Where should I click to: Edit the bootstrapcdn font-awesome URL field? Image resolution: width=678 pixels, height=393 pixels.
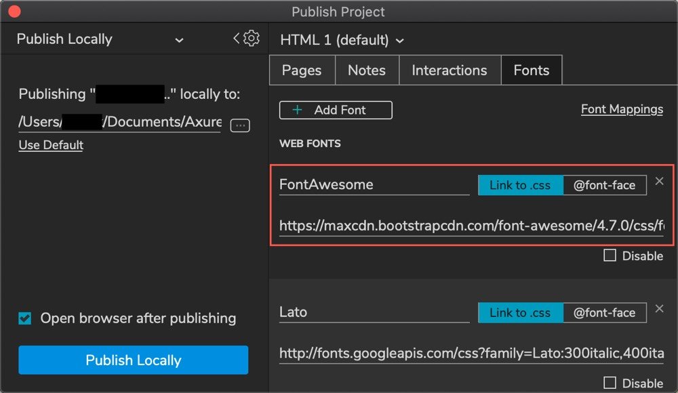(x=471, y=226)
